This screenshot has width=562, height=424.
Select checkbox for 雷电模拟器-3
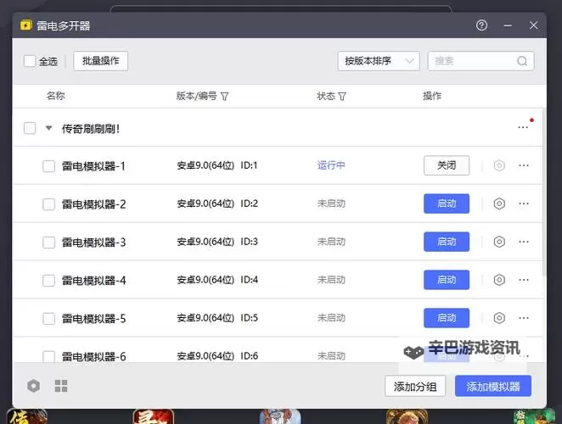coord(48,243)
